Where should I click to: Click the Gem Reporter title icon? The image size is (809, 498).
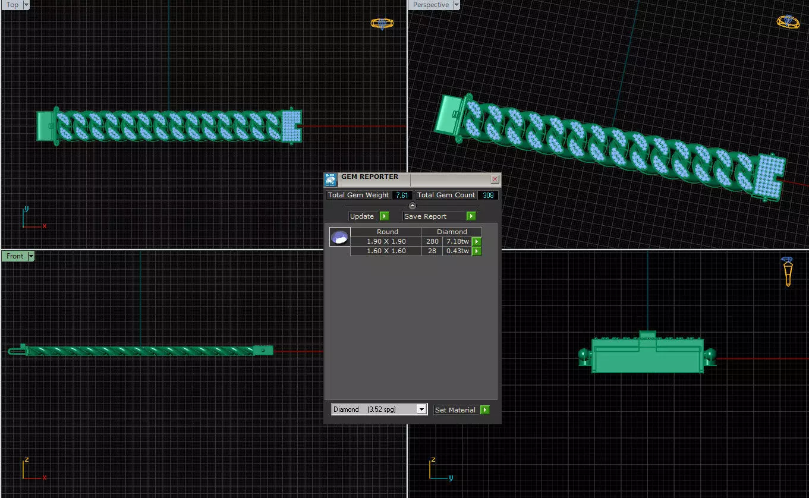coord(330,179)
